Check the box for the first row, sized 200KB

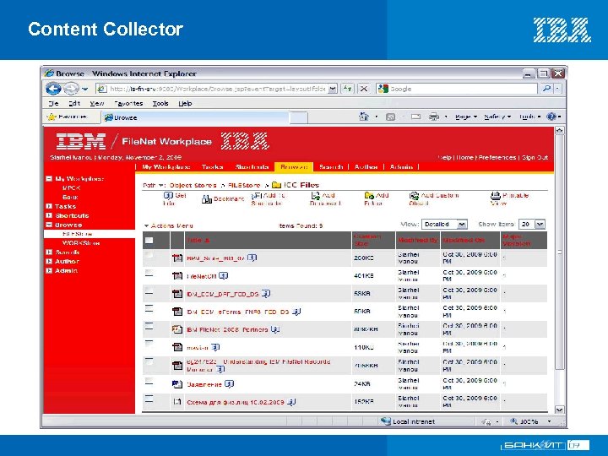point(149,255)
